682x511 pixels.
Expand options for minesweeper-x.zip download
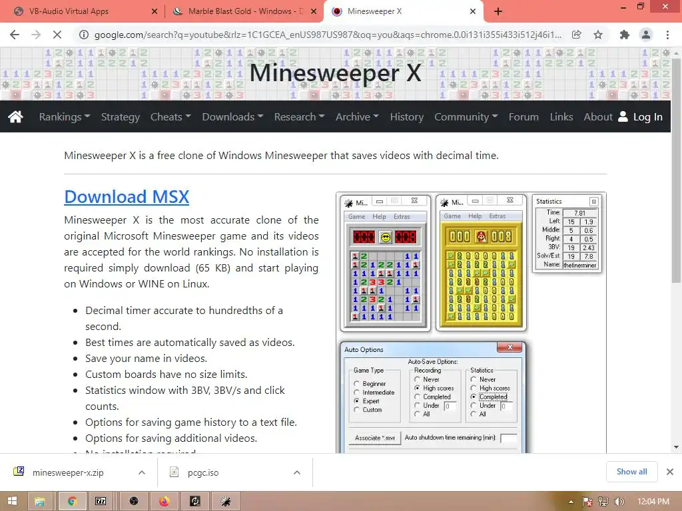[x=141, y=472]
